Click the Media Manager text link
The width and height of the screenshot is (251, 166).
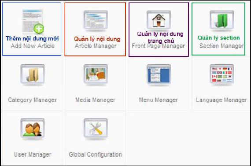coord(96,100)
